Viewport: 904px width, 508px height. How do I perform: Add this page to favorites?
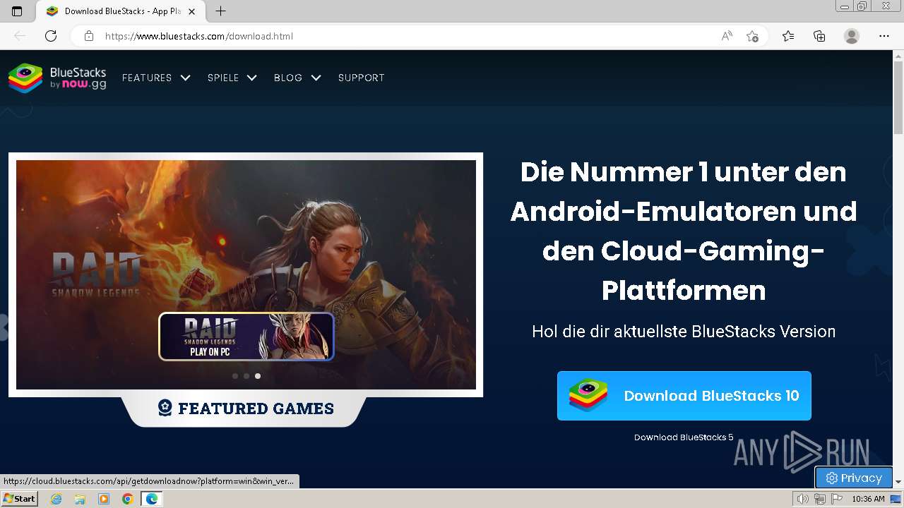[x=752, y=36]
